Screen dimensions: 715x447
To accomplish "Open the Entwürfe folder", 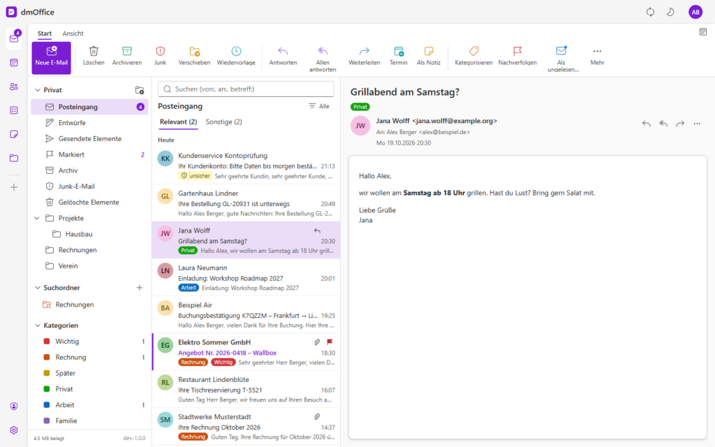I will [90, 123].
